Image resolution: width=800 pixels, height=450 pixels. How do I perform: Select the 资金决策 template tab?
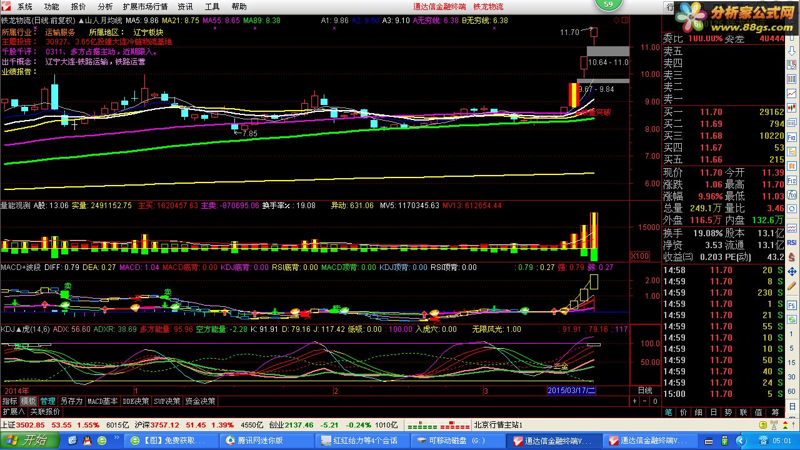200,401
